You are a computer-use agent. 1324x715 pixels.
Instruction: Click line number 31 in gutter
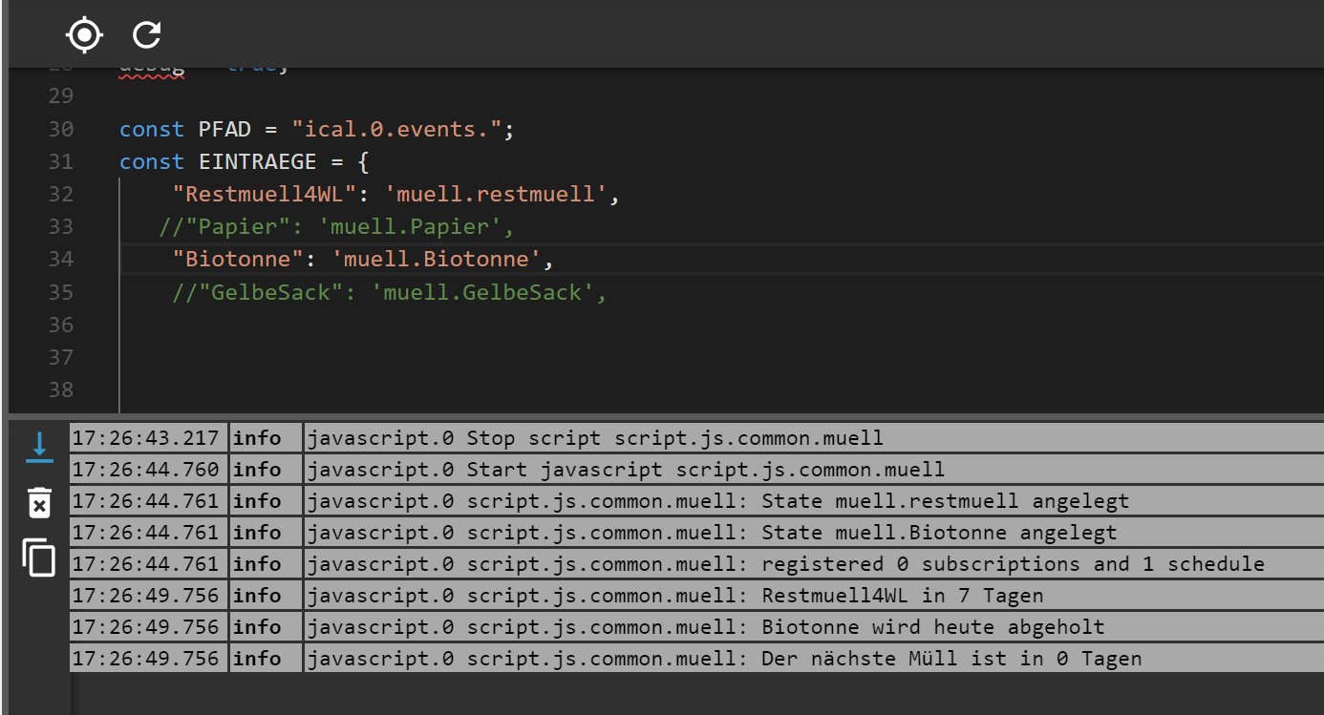[x=61, y=162]
